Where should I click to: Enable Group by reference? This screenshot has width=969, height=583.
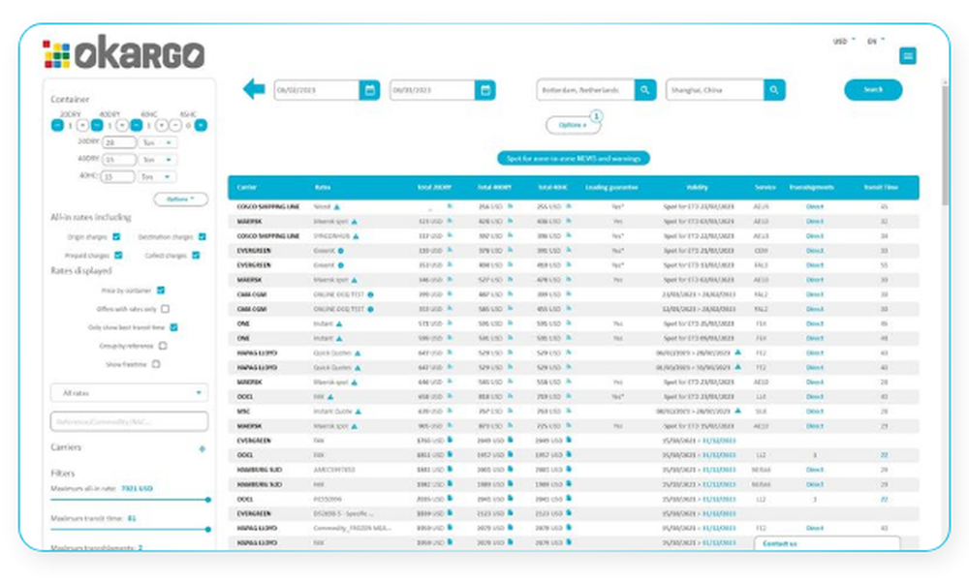coord(163,346)
